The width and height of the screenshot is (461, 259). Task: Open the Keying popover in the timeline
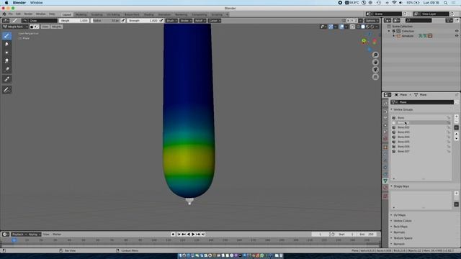coord(34,235)
